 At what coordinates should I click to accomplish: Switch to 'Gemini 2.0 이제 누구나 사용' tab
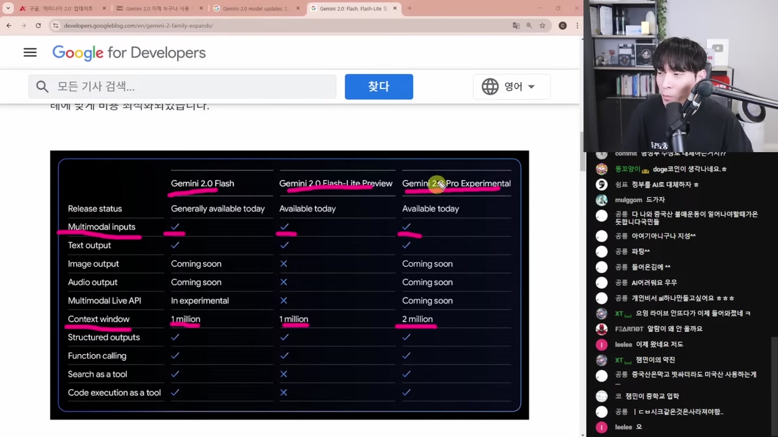pyautogui.click(x=159, y=9)
